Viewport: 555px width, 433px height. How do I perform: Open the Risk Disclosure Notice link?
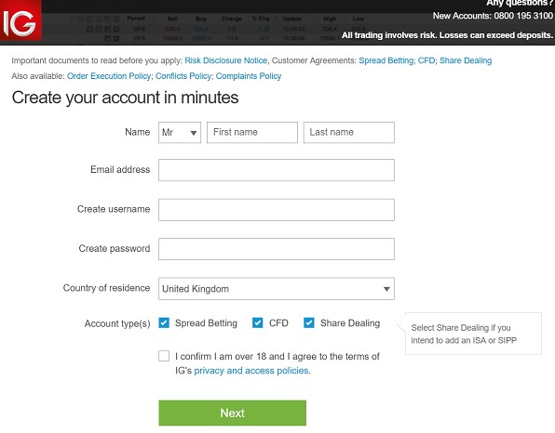pos(226,60)
